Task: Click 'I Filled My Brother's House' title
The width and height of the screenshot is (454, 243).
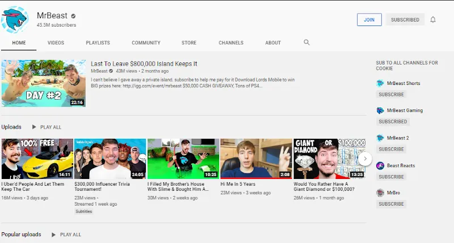Action: (x=178, y=187)
